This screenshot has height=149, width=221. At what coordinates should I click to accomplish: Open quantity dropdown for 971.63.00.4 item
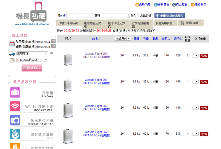tap(195, 134)
